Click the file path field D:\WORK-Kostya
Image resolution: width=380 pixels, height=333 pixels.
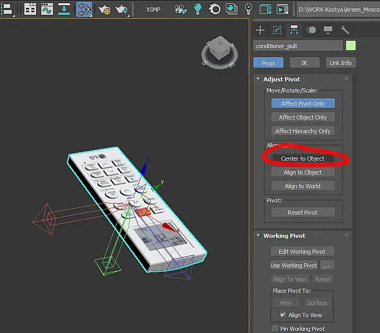click(x=338, y=10)
